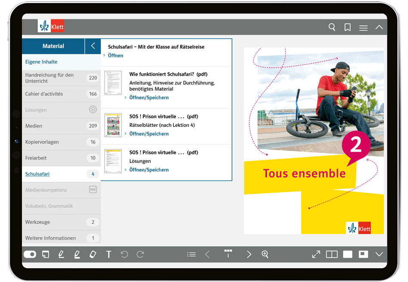Select Freiarbeit category
Image resolution: width=408 pixels, height=282 pixels.
(61, 158)
